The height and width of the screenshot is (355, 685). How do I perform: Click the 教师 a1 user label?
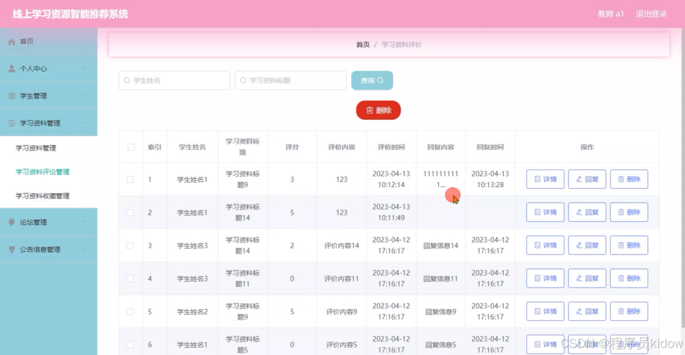click(x=611, y=14)
